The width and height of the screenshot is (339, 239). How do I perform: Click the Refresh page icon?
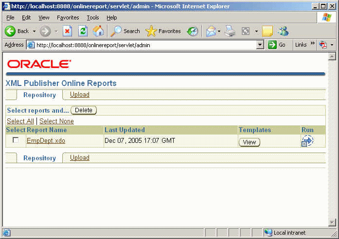[x=83, y=31]
